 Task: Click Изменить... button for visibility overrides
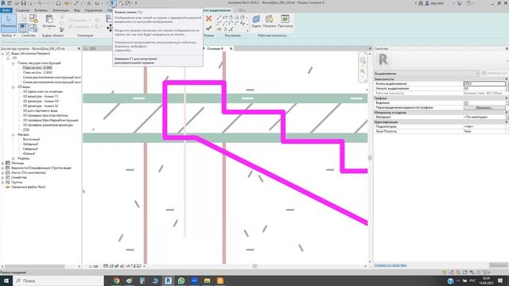tap(484, 108)
